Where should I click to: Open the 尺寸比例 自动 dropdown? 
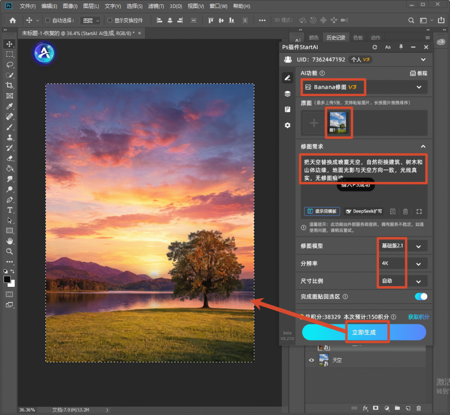(x=403, y=281)
